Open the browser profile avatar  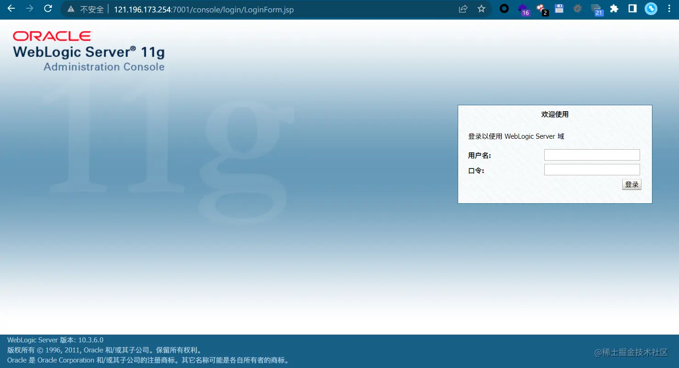click(x=651, y=9)
